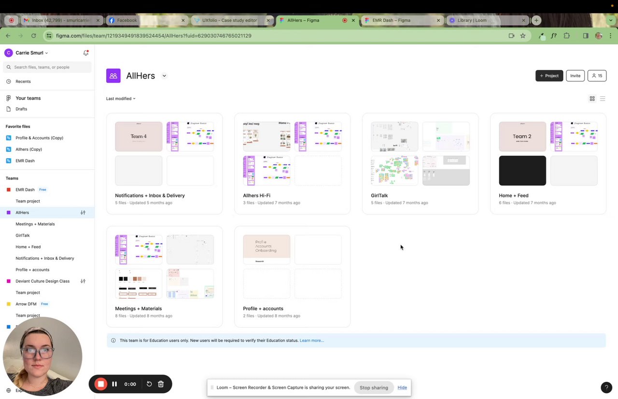Delete the Loom recording with trash icon

click(x=161, y=384)
